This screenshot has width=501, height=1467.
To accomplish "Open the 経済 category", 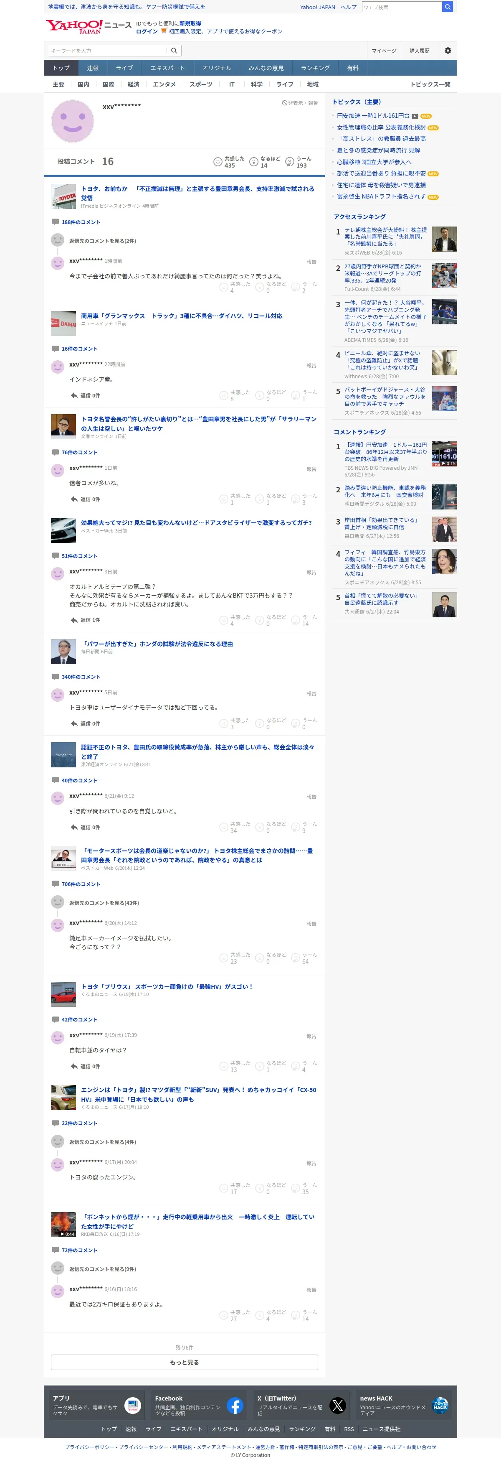I will 134,84.
